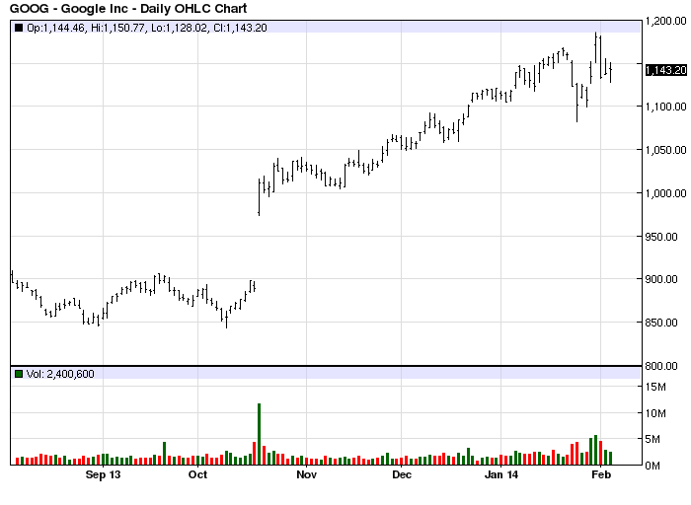This screenshot has width=691, height=505.
Task: Click the 'Dec' date axis label
Action: pyautogui.click(x=402, y=474)
